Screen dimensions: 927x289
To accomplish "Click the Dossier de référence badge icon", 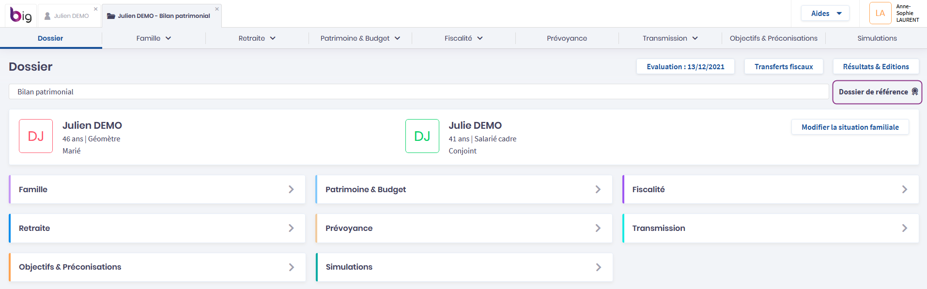I will click(915, 91).
